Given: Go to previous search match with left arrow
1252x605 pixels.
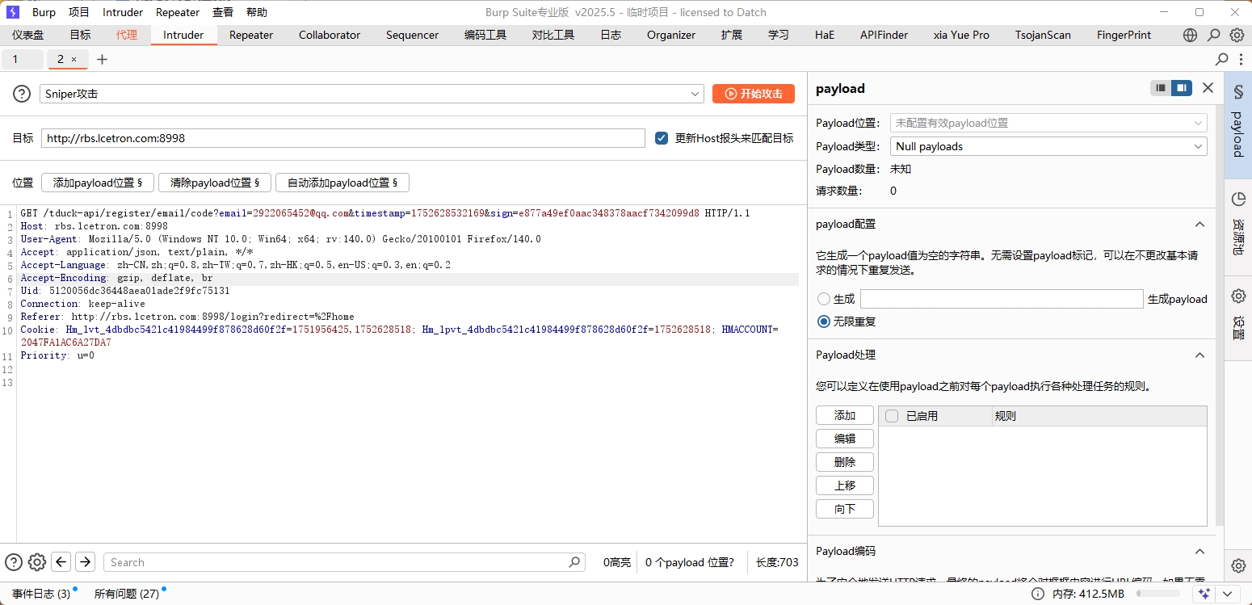Looking at the screenshot, I should [x=61, y=562].
